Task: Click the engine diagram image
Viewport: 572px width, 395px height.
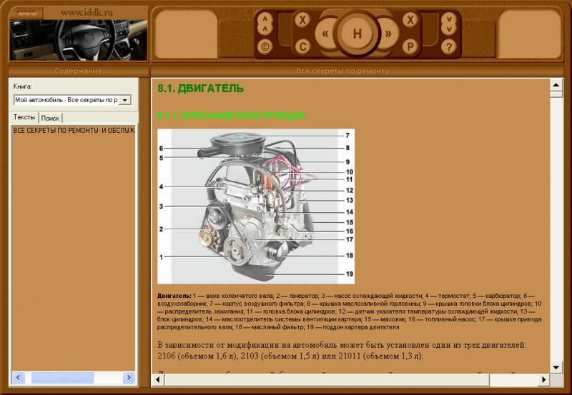Action: point(255,206)
